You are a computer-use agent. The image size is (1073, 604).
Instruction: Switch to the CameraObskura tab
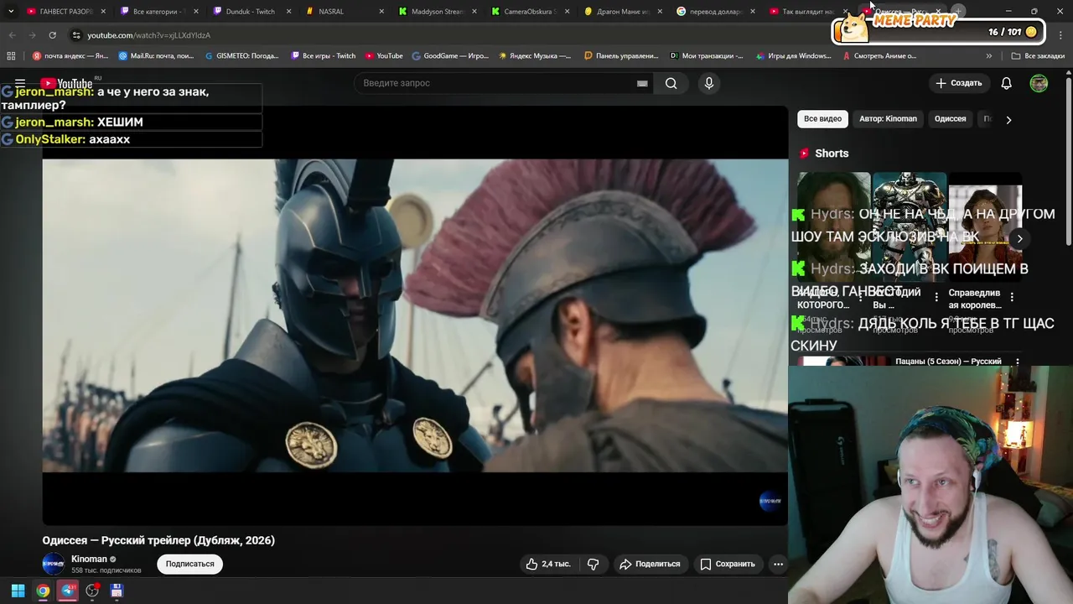point(529,11)
